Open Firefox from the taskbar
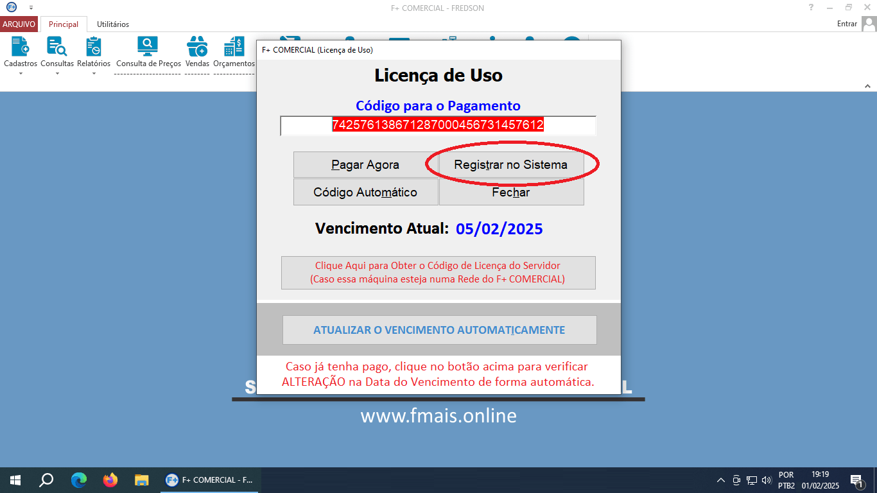 [110, 480]
